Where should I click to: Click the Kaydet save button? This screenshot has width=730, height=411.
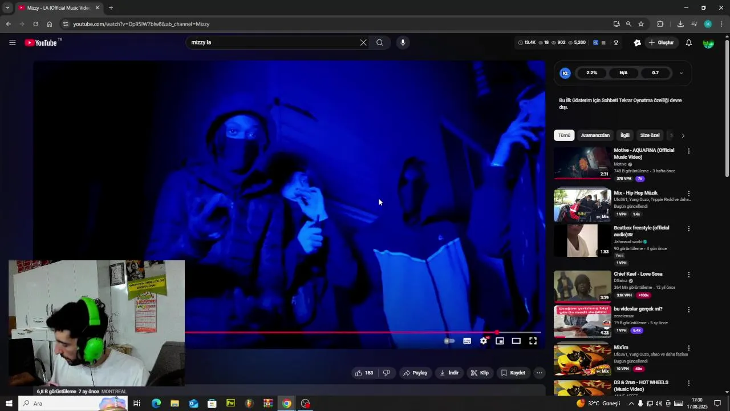(513, 373)
